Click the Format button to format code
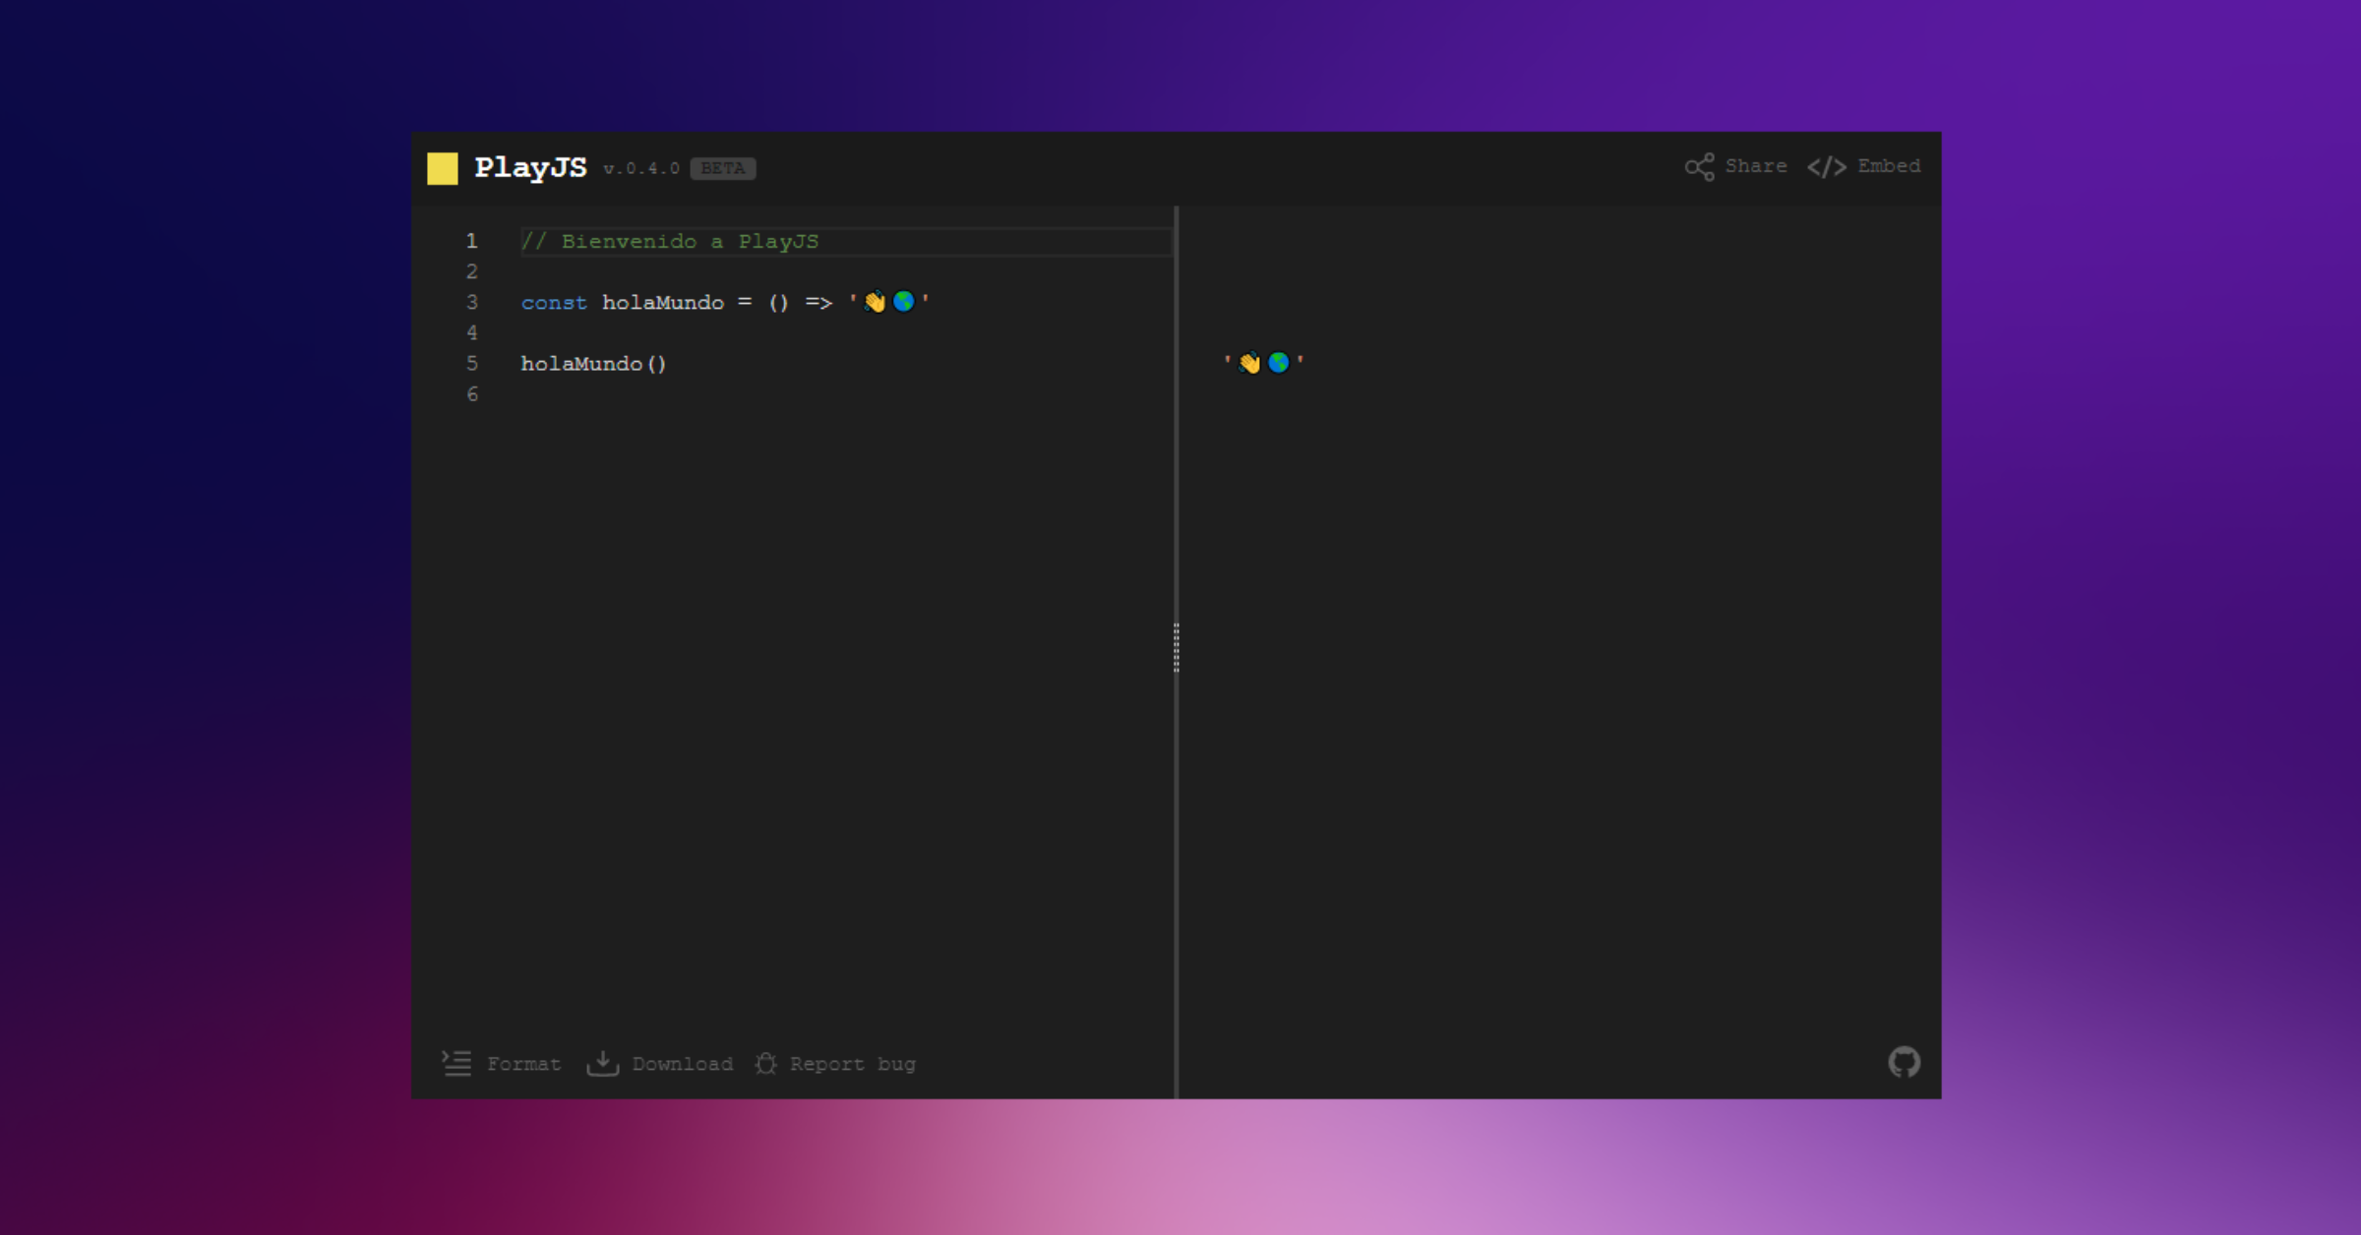 coord(524,1063)
